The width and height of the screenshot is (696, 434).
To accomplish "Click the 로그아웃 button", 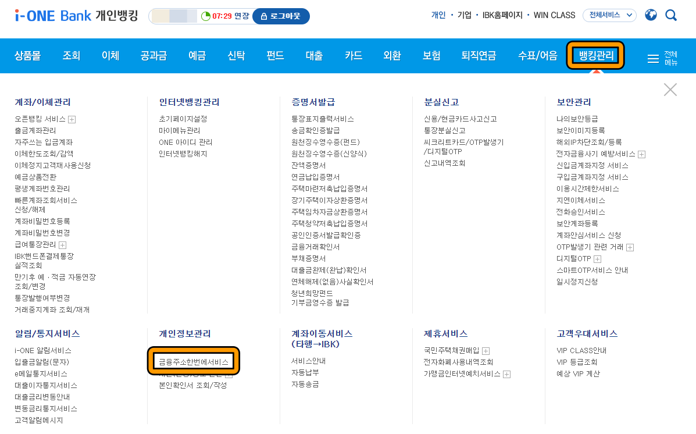I will pos(281,16).
